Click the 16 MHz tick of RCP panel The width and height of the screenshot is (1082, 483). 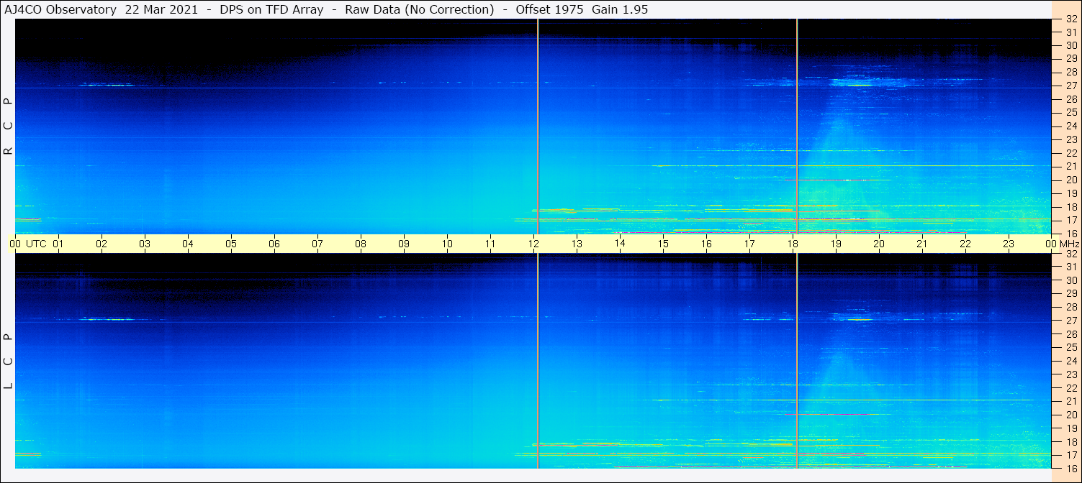point(1070,233)
